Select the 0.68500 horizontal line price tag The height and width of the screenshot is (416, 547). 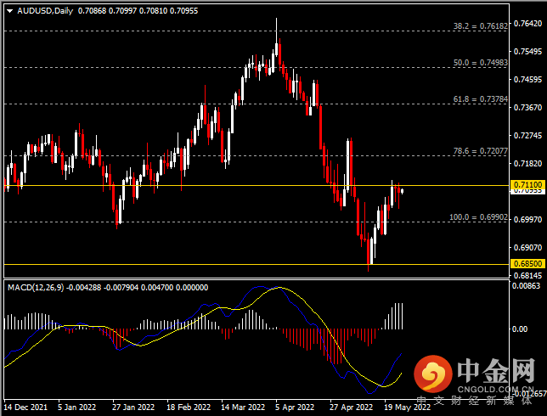click(x=527, y=264)
